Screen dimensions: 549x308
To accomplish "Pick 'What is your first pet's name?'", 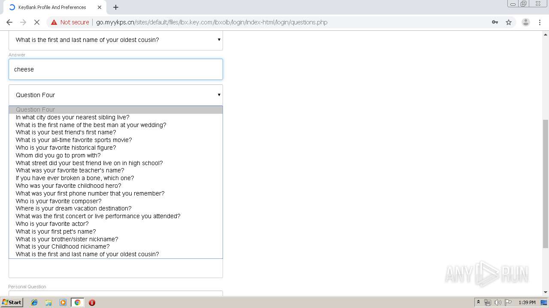I will tap(116, 231).
